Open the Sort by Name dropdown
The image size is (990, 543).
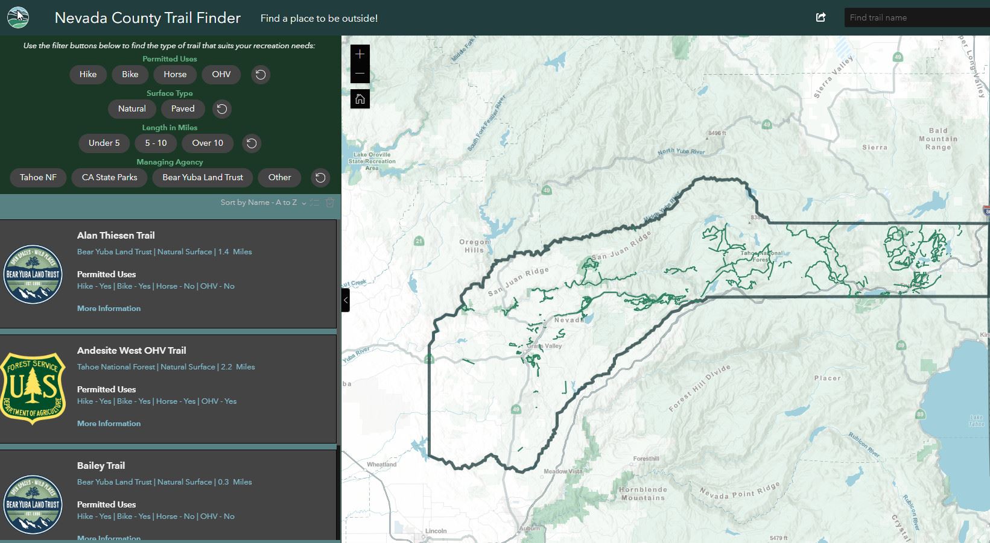click(263, 202)
